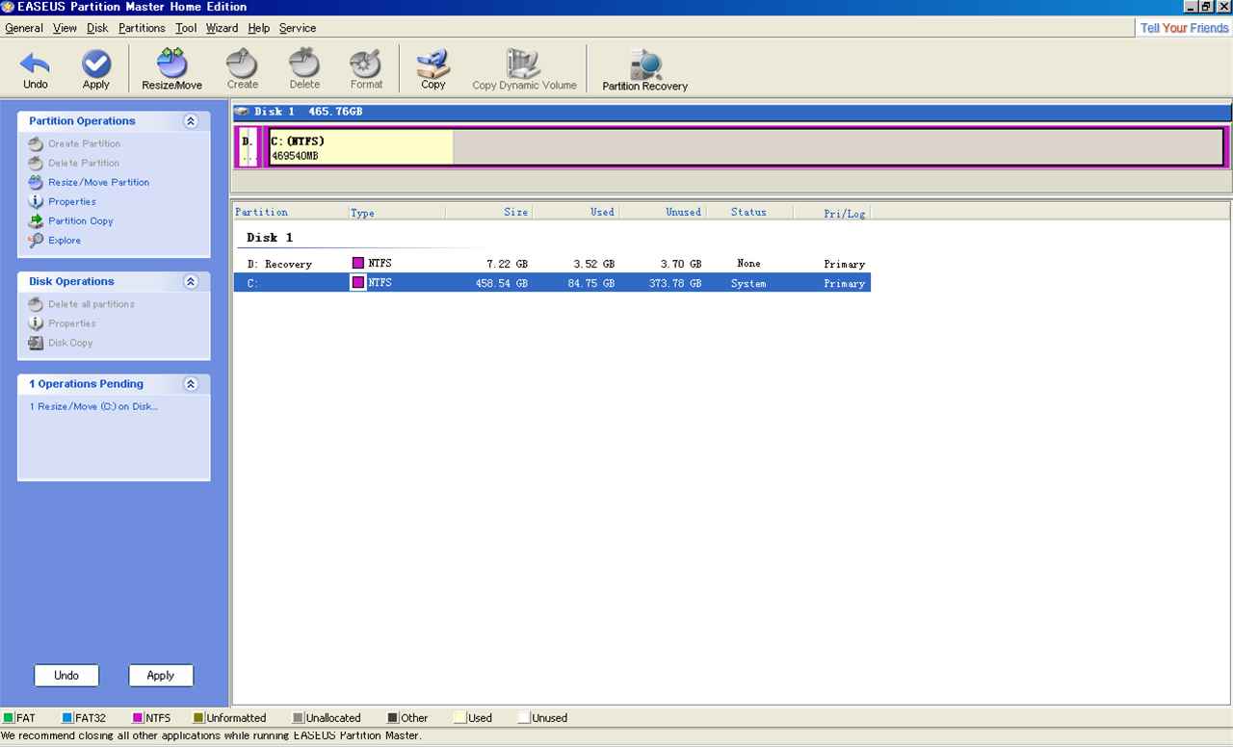1233x747 pixels.
Task: Click the Delete Partition sidebar icon
Action: click(x=36, y=163)
